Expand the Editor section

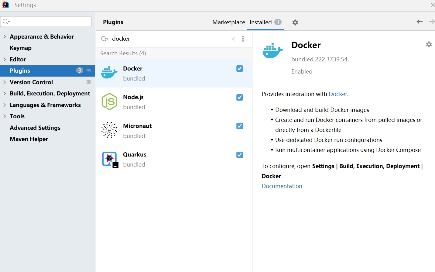pos(5,59)
